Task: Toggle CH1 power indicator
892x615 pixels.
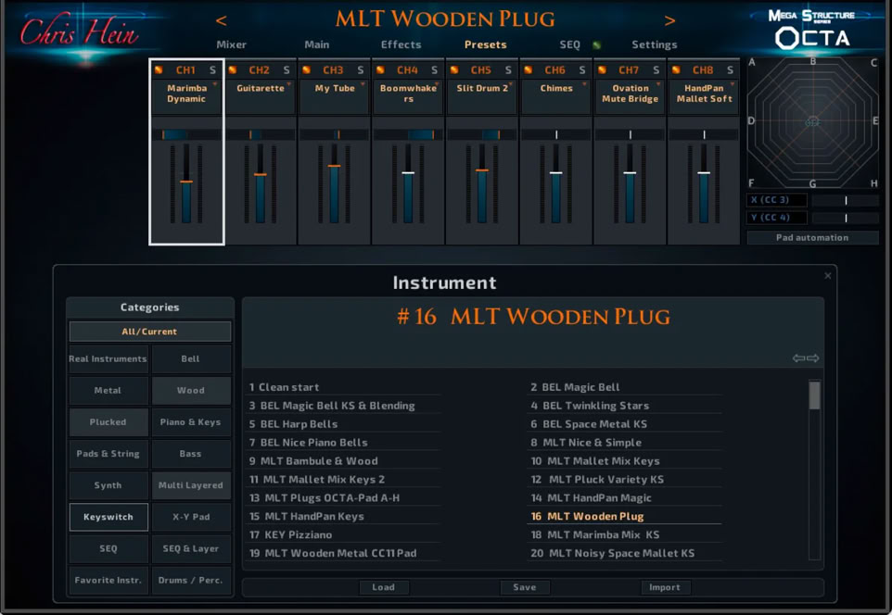Action: tap(159, 69)
